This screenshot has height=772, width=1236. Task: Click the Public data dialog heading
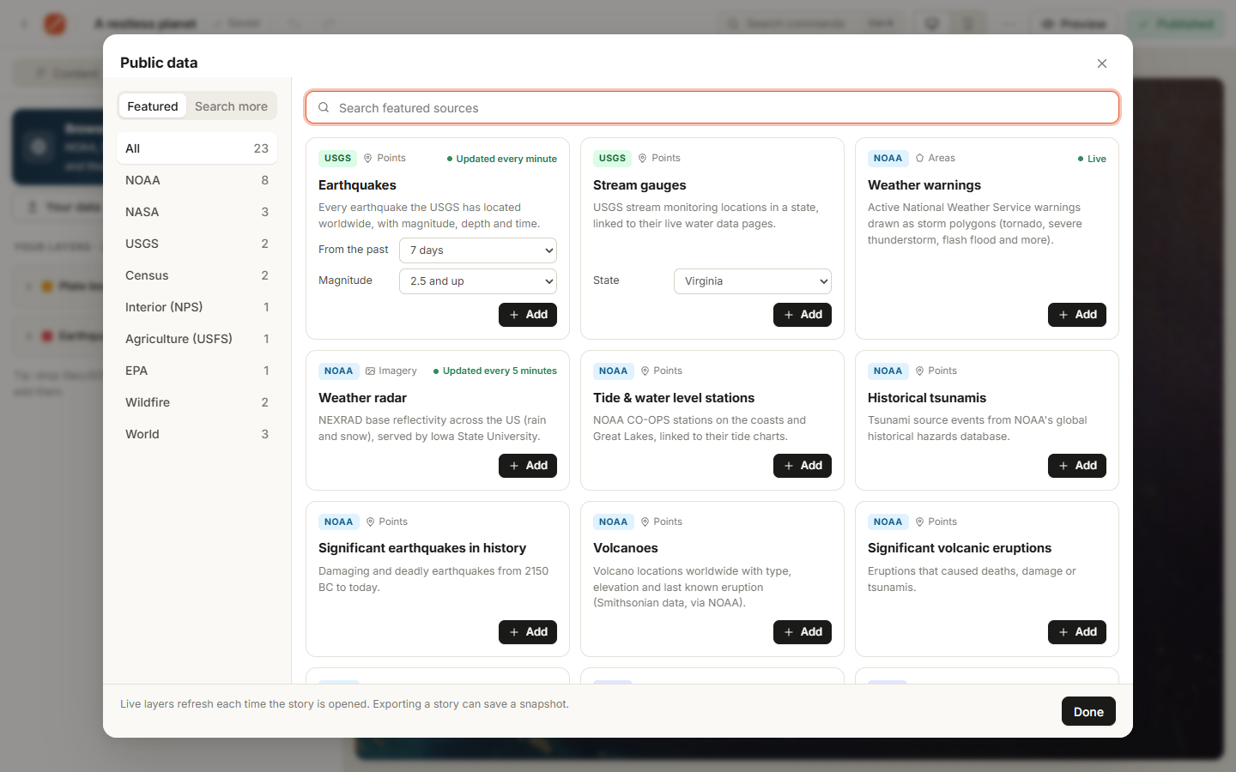click(159, 63)
